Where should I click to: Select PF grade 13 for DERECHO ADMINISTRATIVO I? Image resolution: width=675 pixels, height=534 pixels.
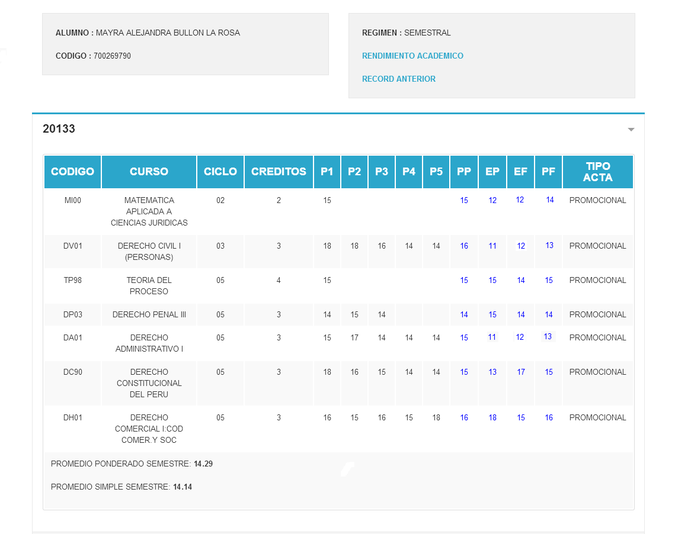click(x=548, y=336)
